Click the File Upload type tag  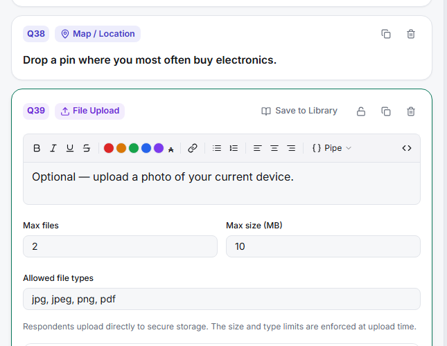point(90,111)
